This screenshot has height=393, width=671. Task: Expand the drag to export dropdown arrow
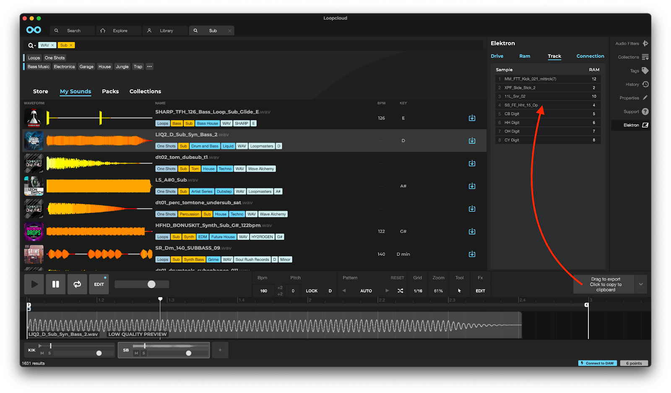tap(641, 284)
